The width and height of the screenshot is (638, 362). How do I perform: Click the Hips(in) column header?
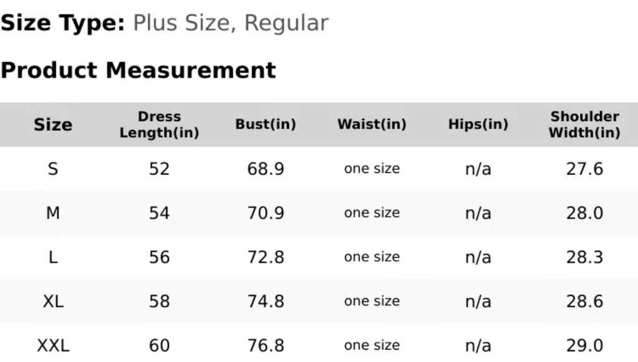(478, 124)
